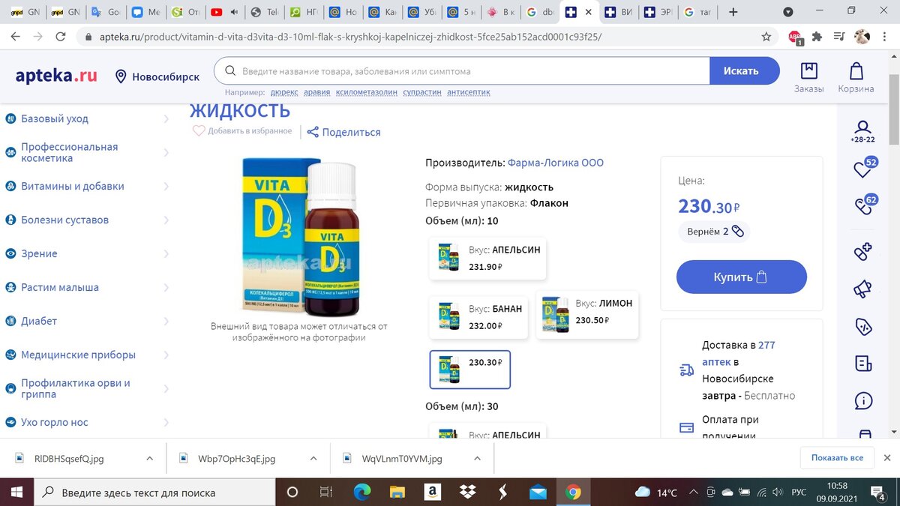
Task: Open the ABP ad blocker extension icon
Action: pos(795,36)
